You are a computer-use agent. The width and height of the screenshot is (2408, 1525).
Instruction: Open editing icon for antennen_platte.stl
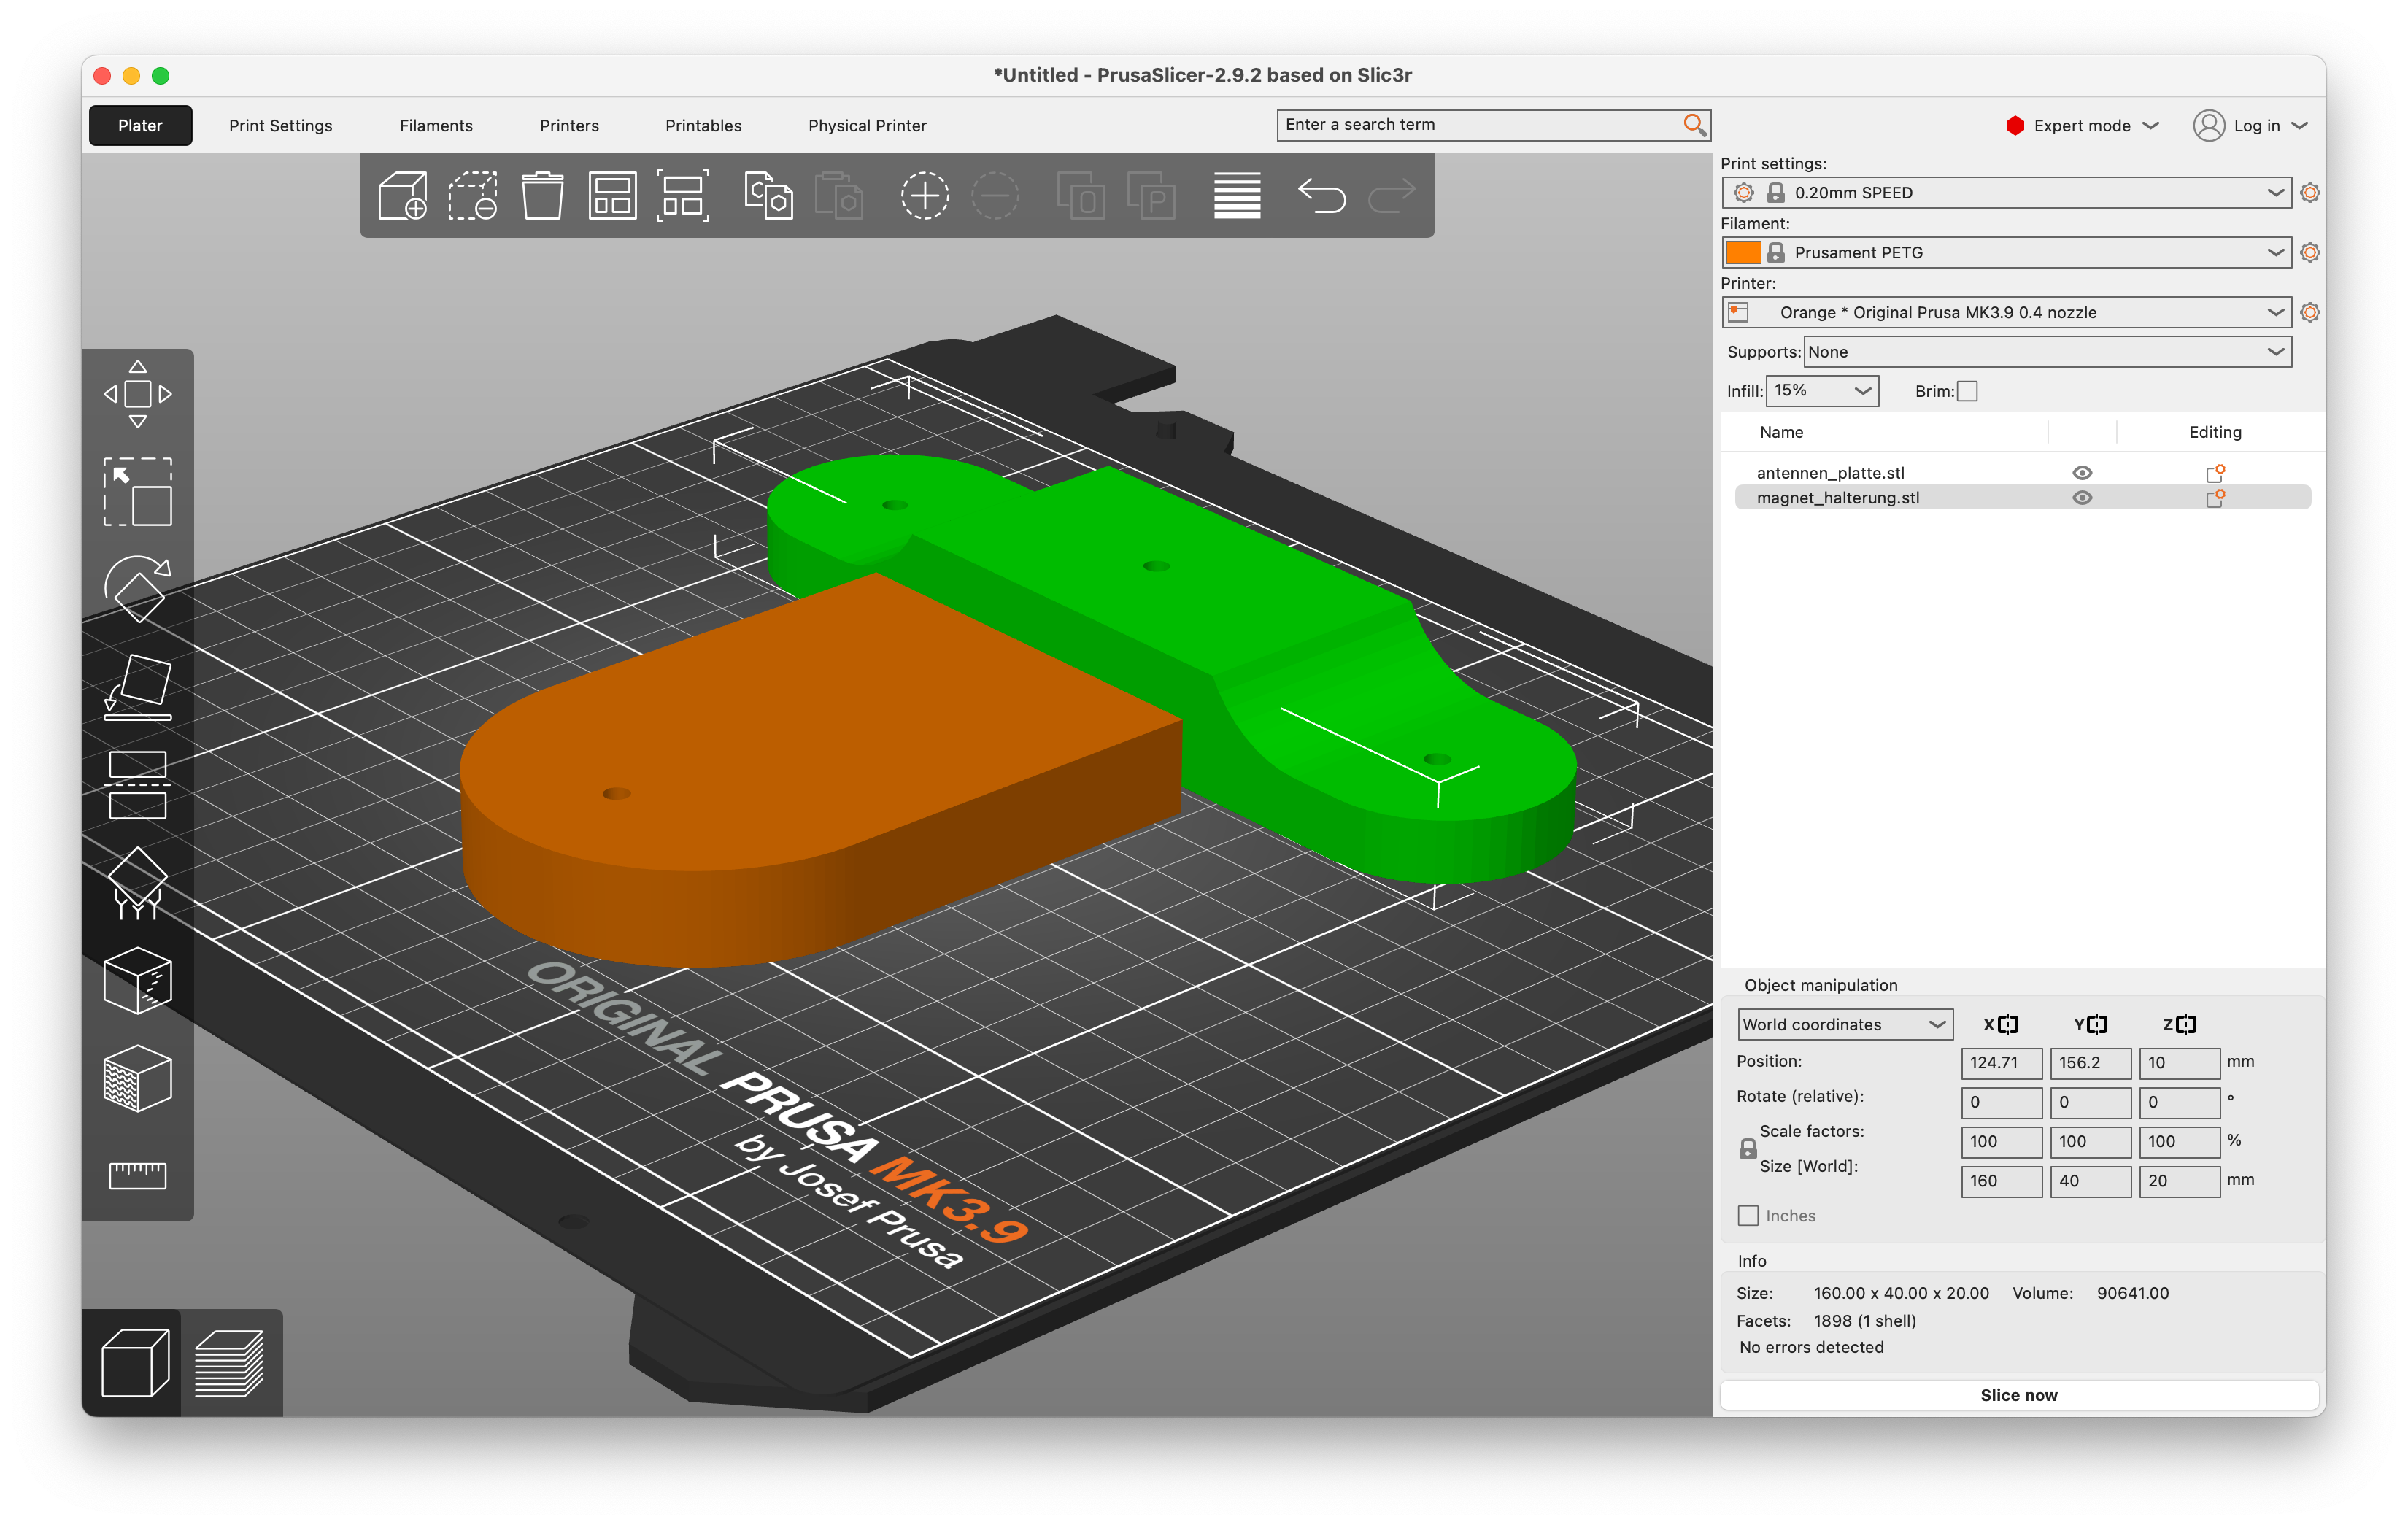coord(2215,472)
